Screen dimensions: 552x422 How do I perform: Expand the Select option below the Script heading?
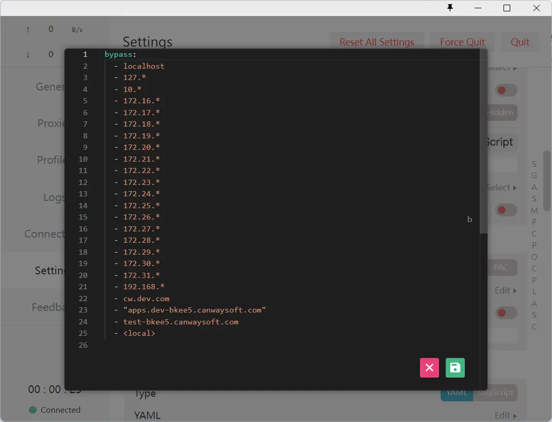502,187
